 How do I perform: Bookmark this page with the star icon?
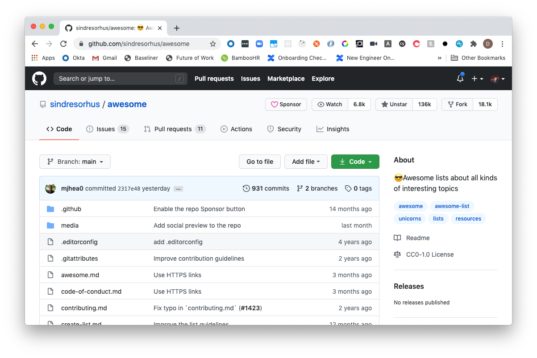coord(213,44)
